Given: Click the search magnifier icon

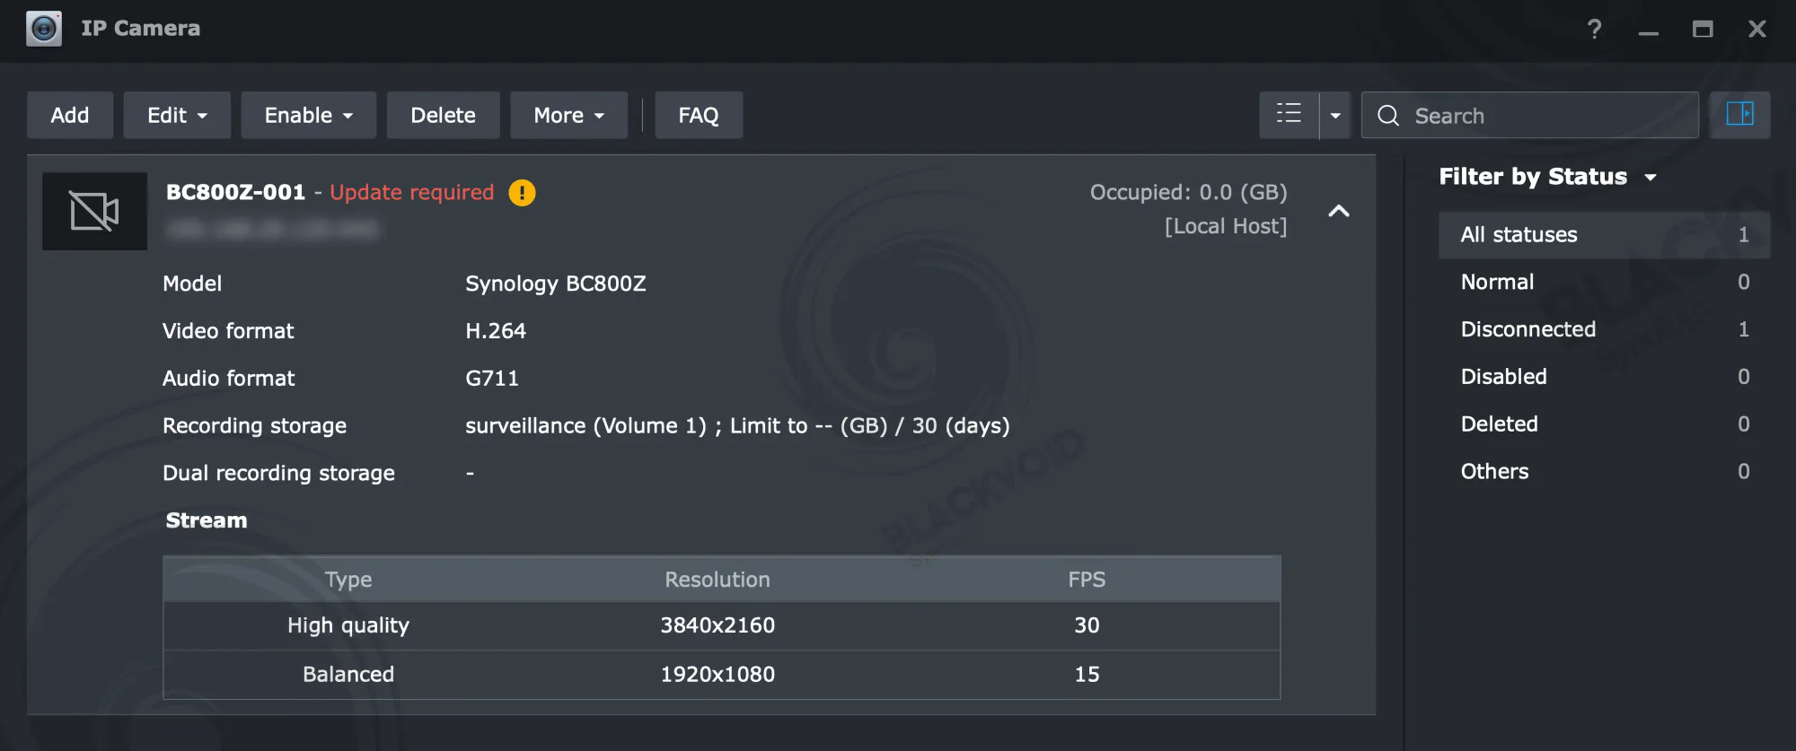Looking at the screenshot, I should coord(1388,116).
